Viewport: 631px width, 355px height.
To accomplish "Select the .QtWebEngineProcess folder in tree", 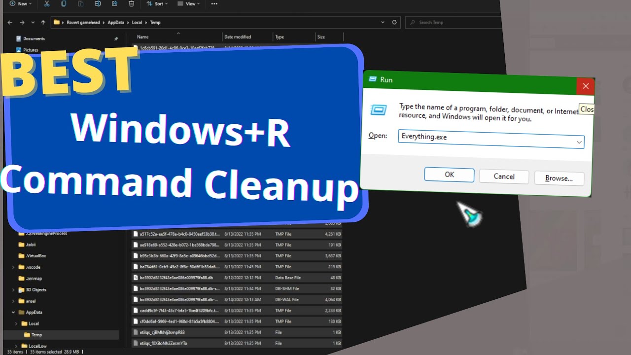I will [47, 233].
